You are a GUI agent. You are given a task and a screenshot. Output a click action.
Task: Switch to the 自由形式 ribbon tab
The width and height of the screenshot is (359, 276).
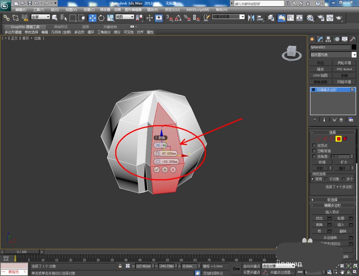pyautogui.click(x=61, y=27)
